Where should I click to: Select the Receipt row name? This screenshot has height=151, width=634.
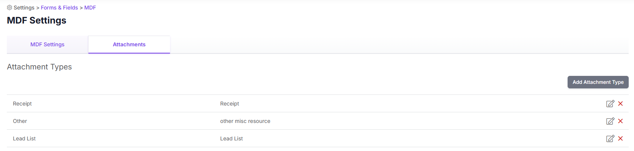click(x=22, y=104)
